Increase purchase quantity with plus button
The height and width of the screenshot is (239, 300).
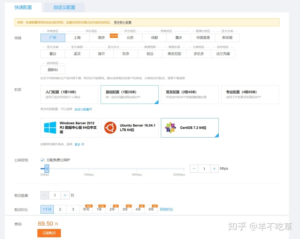point(65,195)
